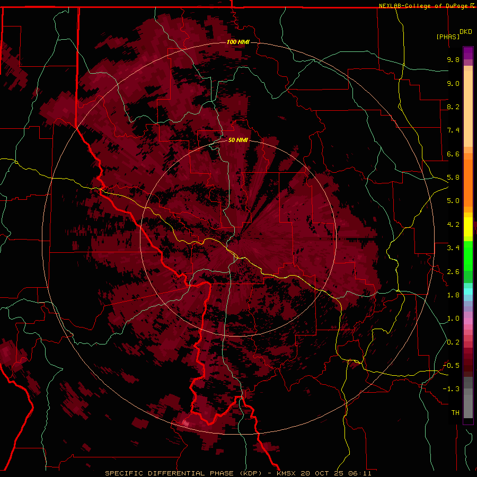Click the 6.6 scale value
Viewport: 477px width, 477px height.
click(453, 154)
